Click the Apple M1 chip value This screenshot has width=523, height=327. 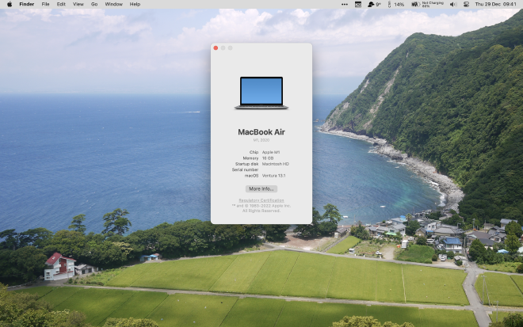pyautogui.click(x=271, y=152)
